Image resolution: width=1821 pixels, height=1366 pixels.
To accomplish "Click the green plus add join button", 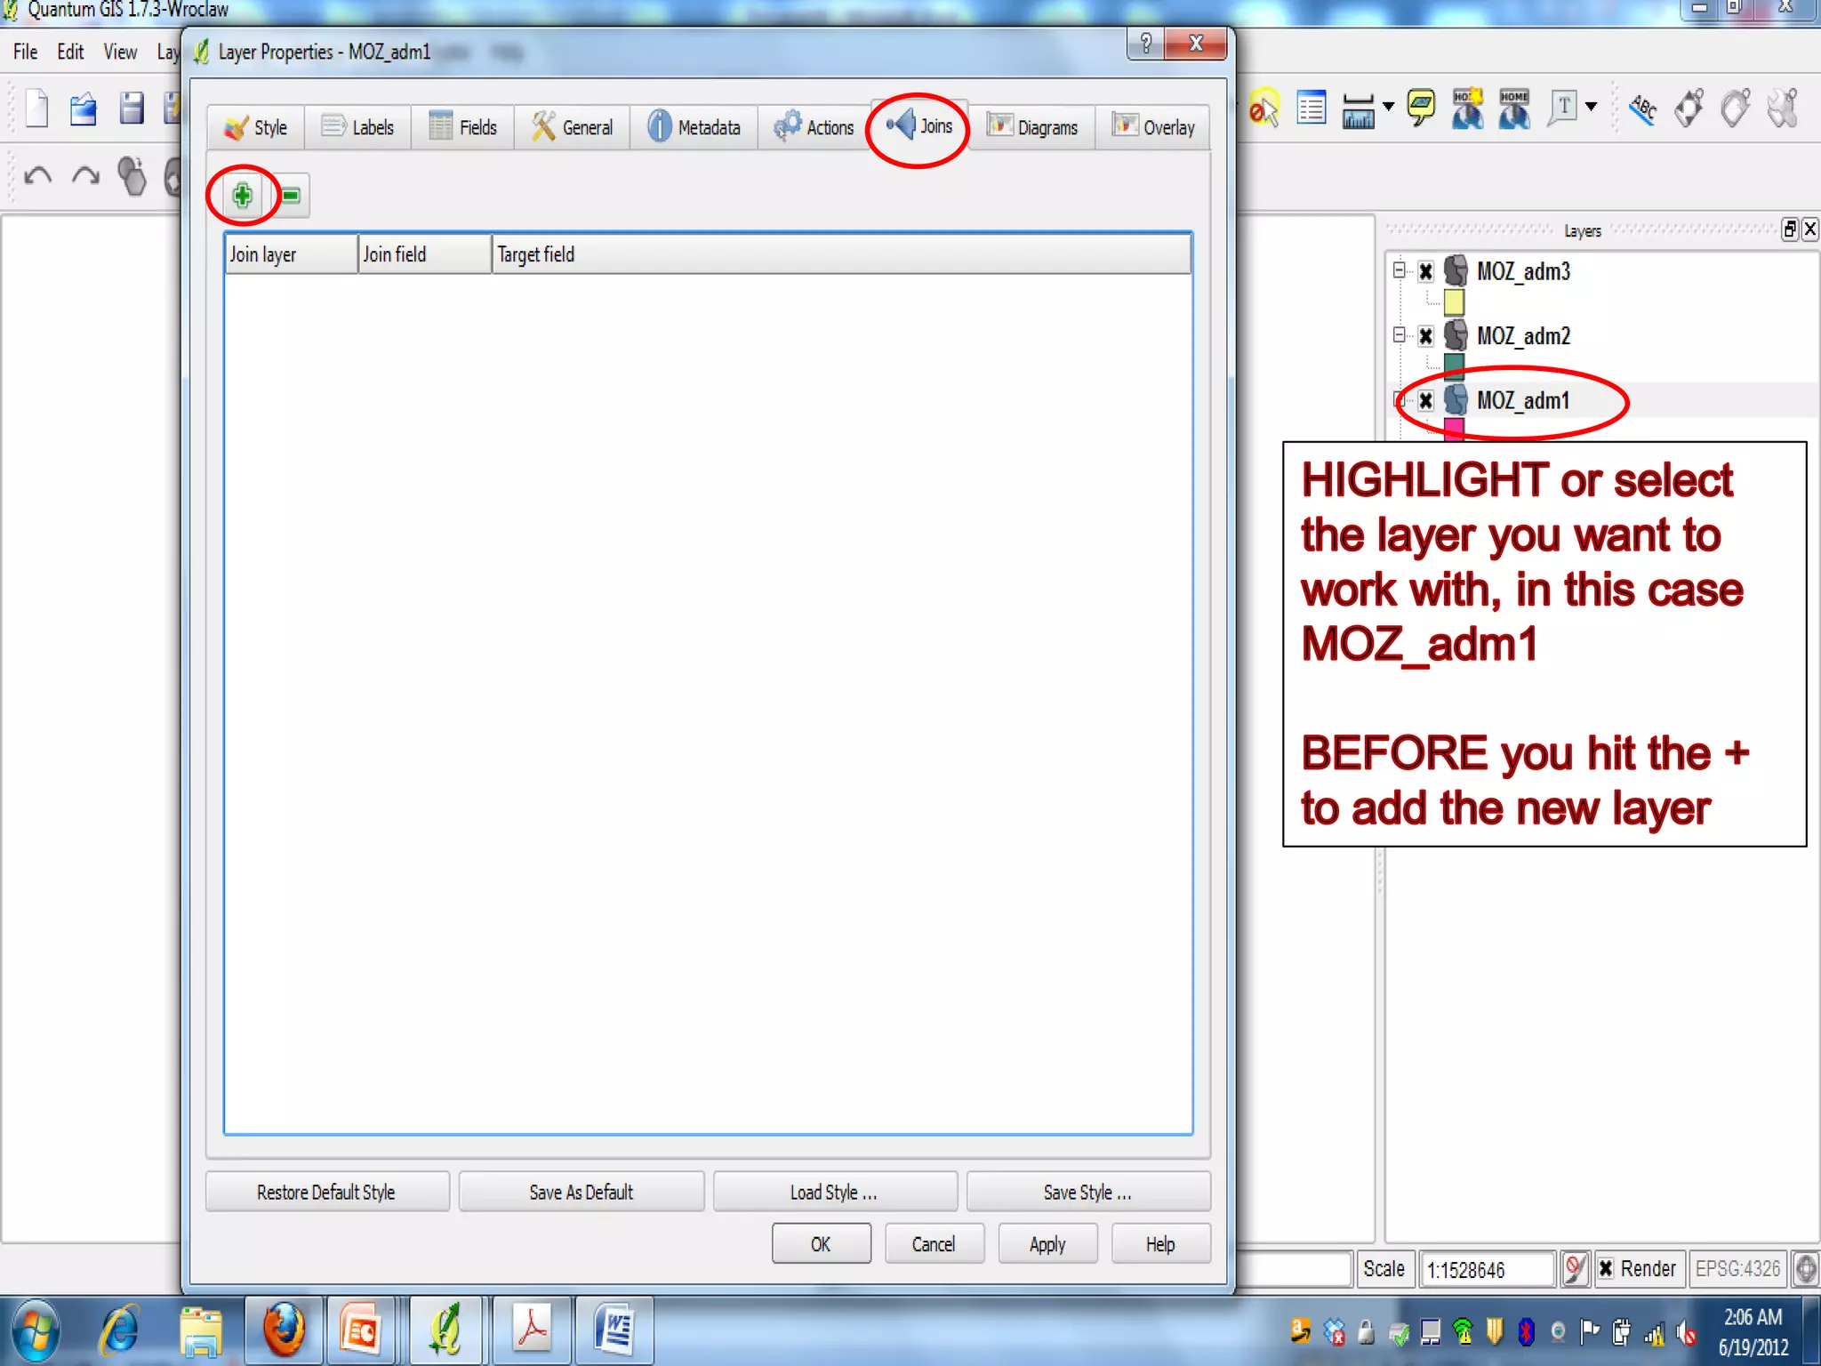I will pos(242,195).
